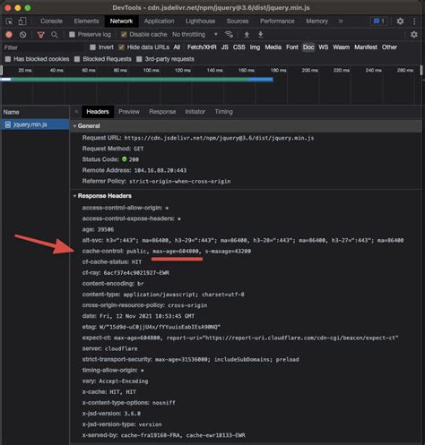Open network search magnifier
The width and height of the screenshot is (425, 445).
point(55,35)
